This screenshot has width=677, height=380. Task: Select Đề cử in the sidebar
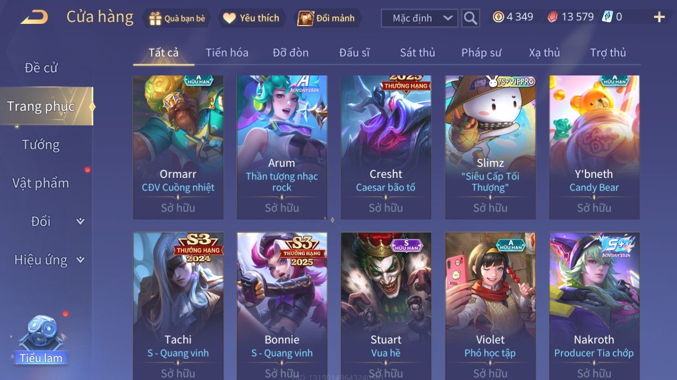(x=41, y=68)
